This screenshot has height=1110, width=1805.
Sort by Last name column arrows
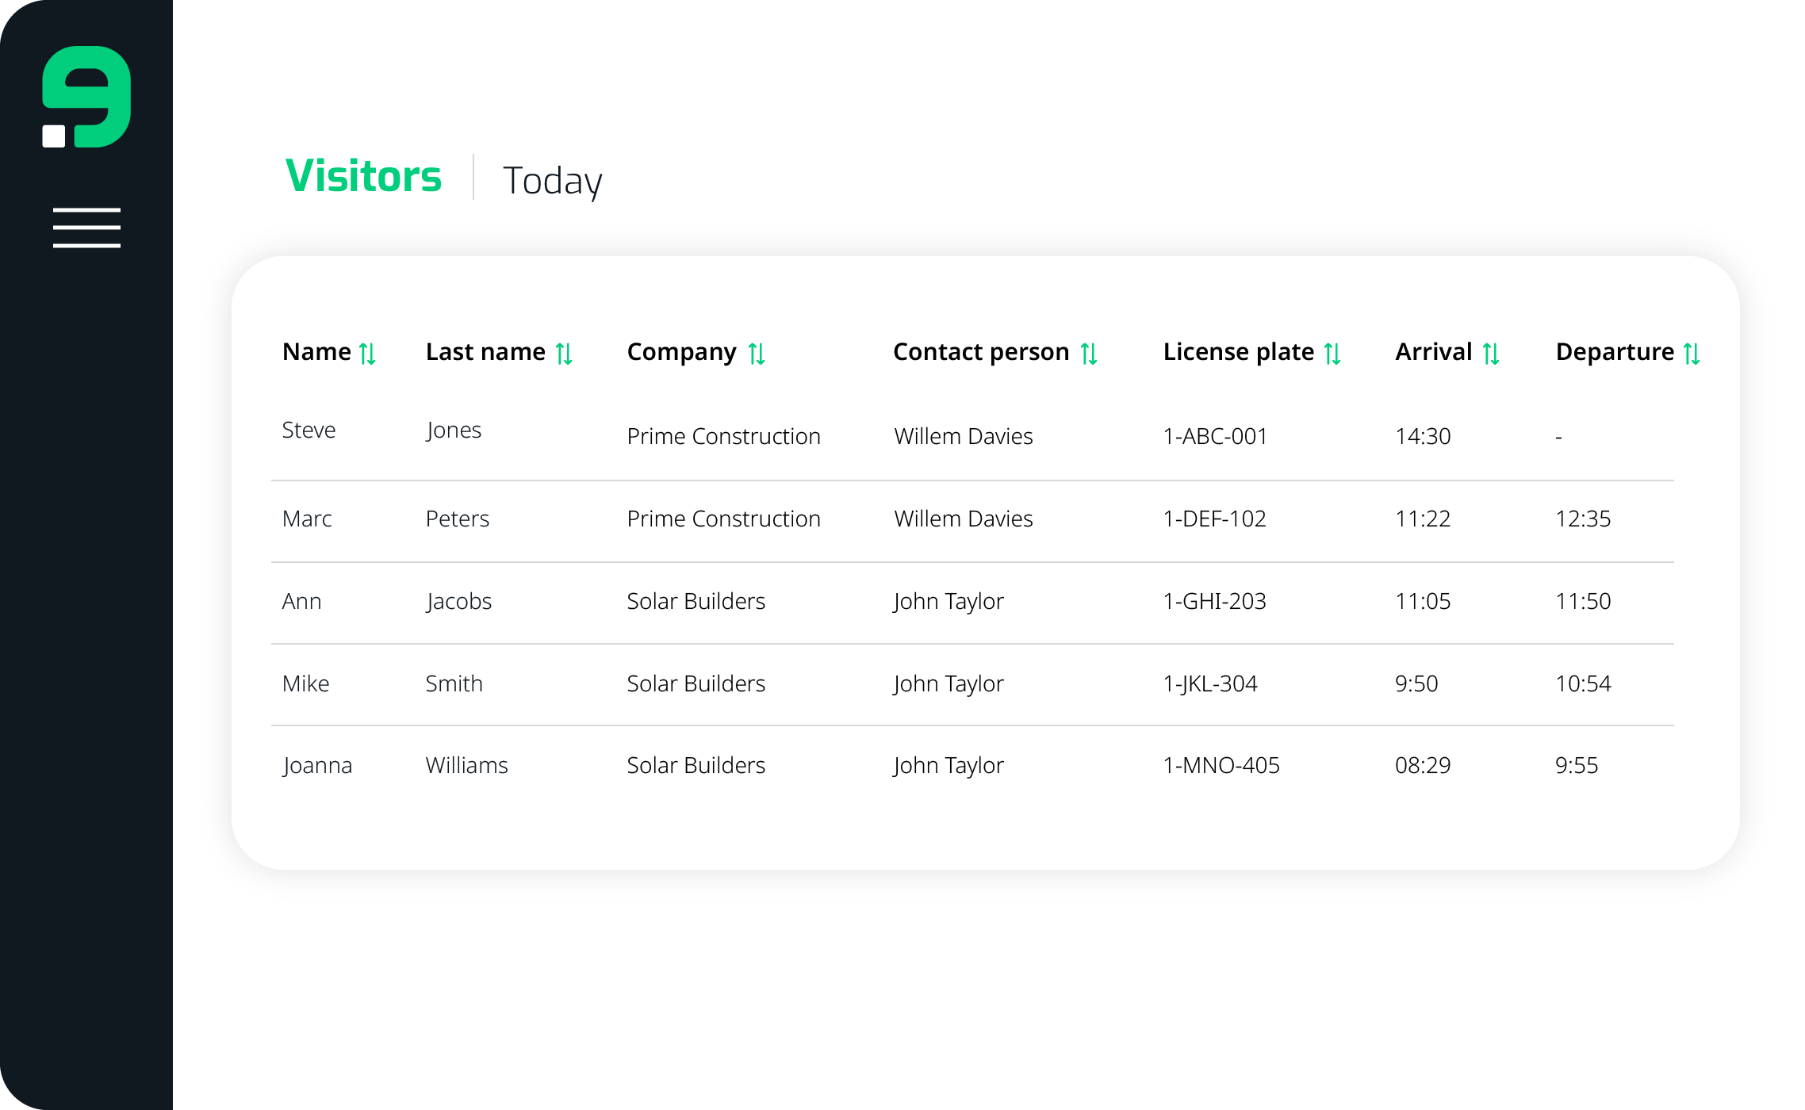point(564,353)
